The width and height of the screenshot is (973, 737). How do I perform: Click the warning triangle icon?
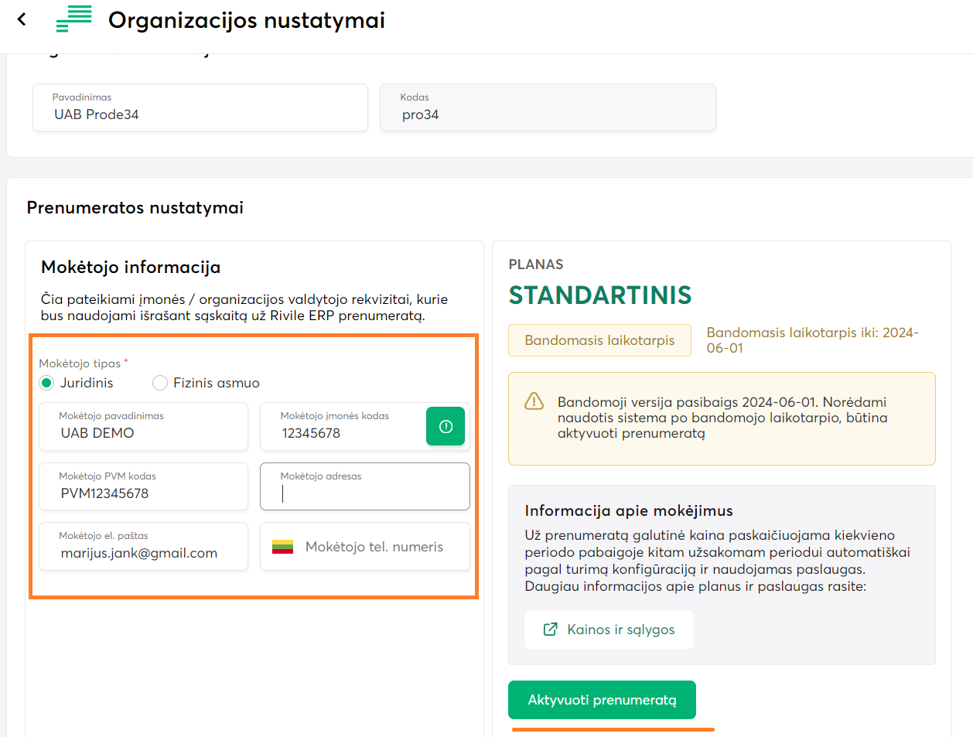(x=534, y=401)
